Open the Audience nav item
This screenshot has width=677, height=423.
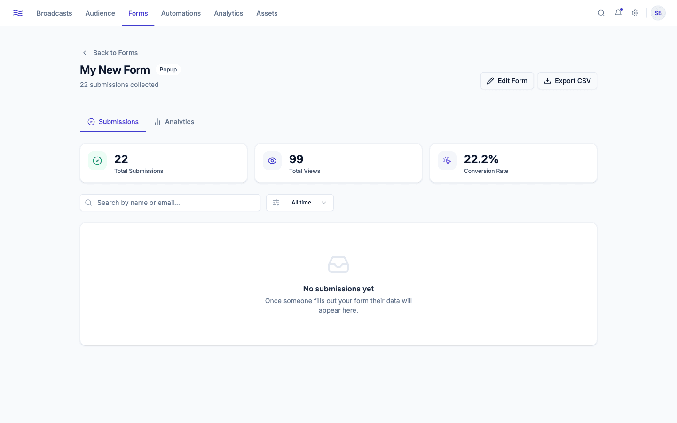coord(100,13)
